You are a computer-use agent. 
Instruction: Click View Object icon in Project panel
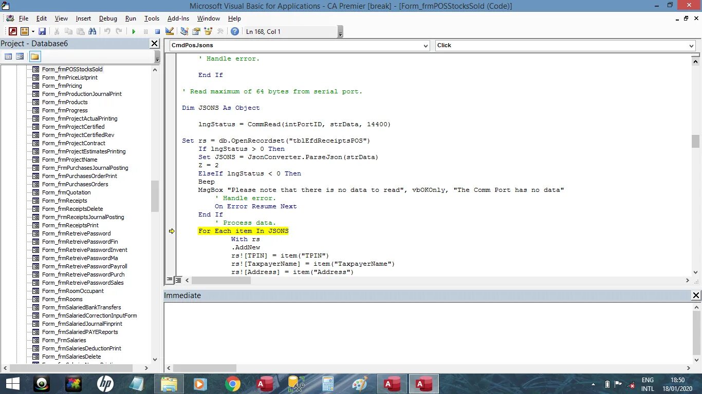pyautogui.click(x=20, y=56)
